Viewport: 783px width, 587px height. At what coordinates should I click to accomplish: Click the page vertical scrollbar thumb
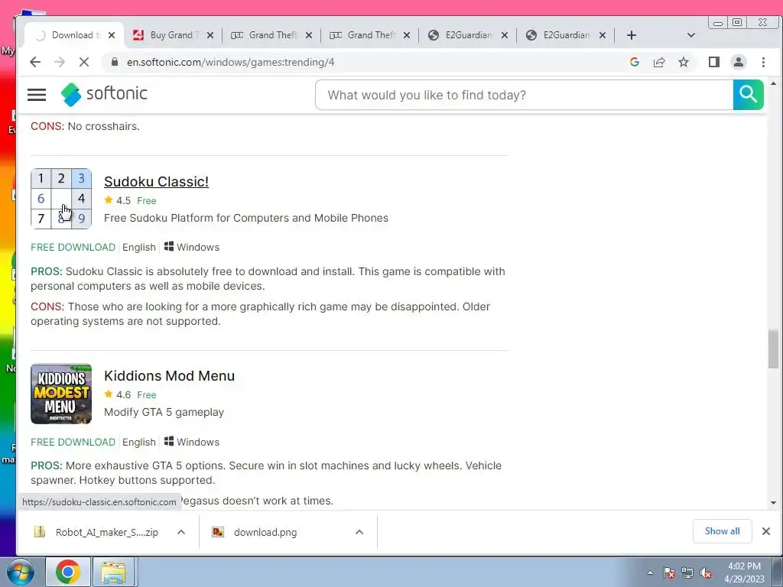tap(774, 349)
